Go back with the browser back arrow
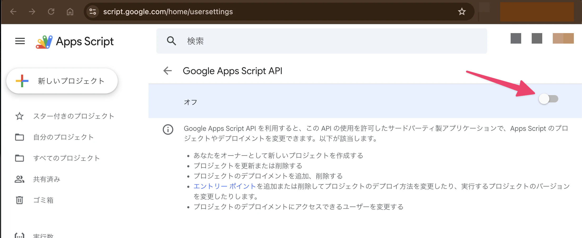Screen dimensions: 582x238 (x=13, y=12)
